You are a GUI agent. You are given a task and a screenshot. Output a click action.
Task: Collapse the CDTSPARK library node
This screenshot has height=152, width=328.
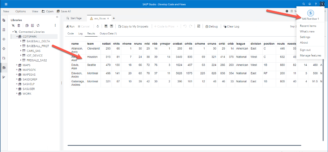(x=16, y=36)
